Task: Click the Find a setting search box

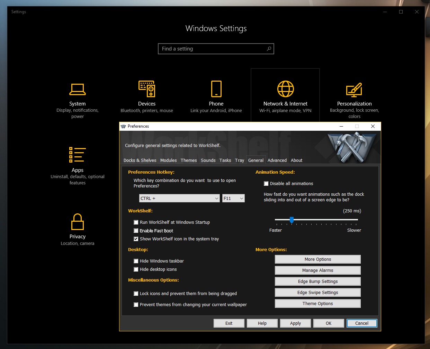Action: [216, 49]
